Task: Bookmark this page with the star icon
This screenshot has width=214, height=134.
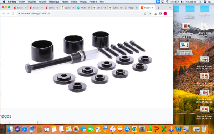Action: (x=150, y=14)
